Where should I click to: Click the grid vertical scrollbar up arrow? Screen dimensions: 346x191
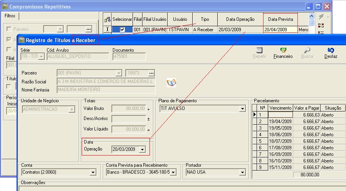click(x=311, y=16)
